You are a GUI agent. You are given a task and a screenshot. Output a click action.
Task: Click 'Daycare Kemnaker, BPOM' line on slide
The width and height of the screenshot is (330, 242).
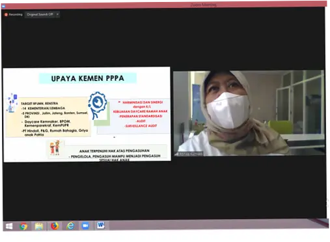point(48,121)
